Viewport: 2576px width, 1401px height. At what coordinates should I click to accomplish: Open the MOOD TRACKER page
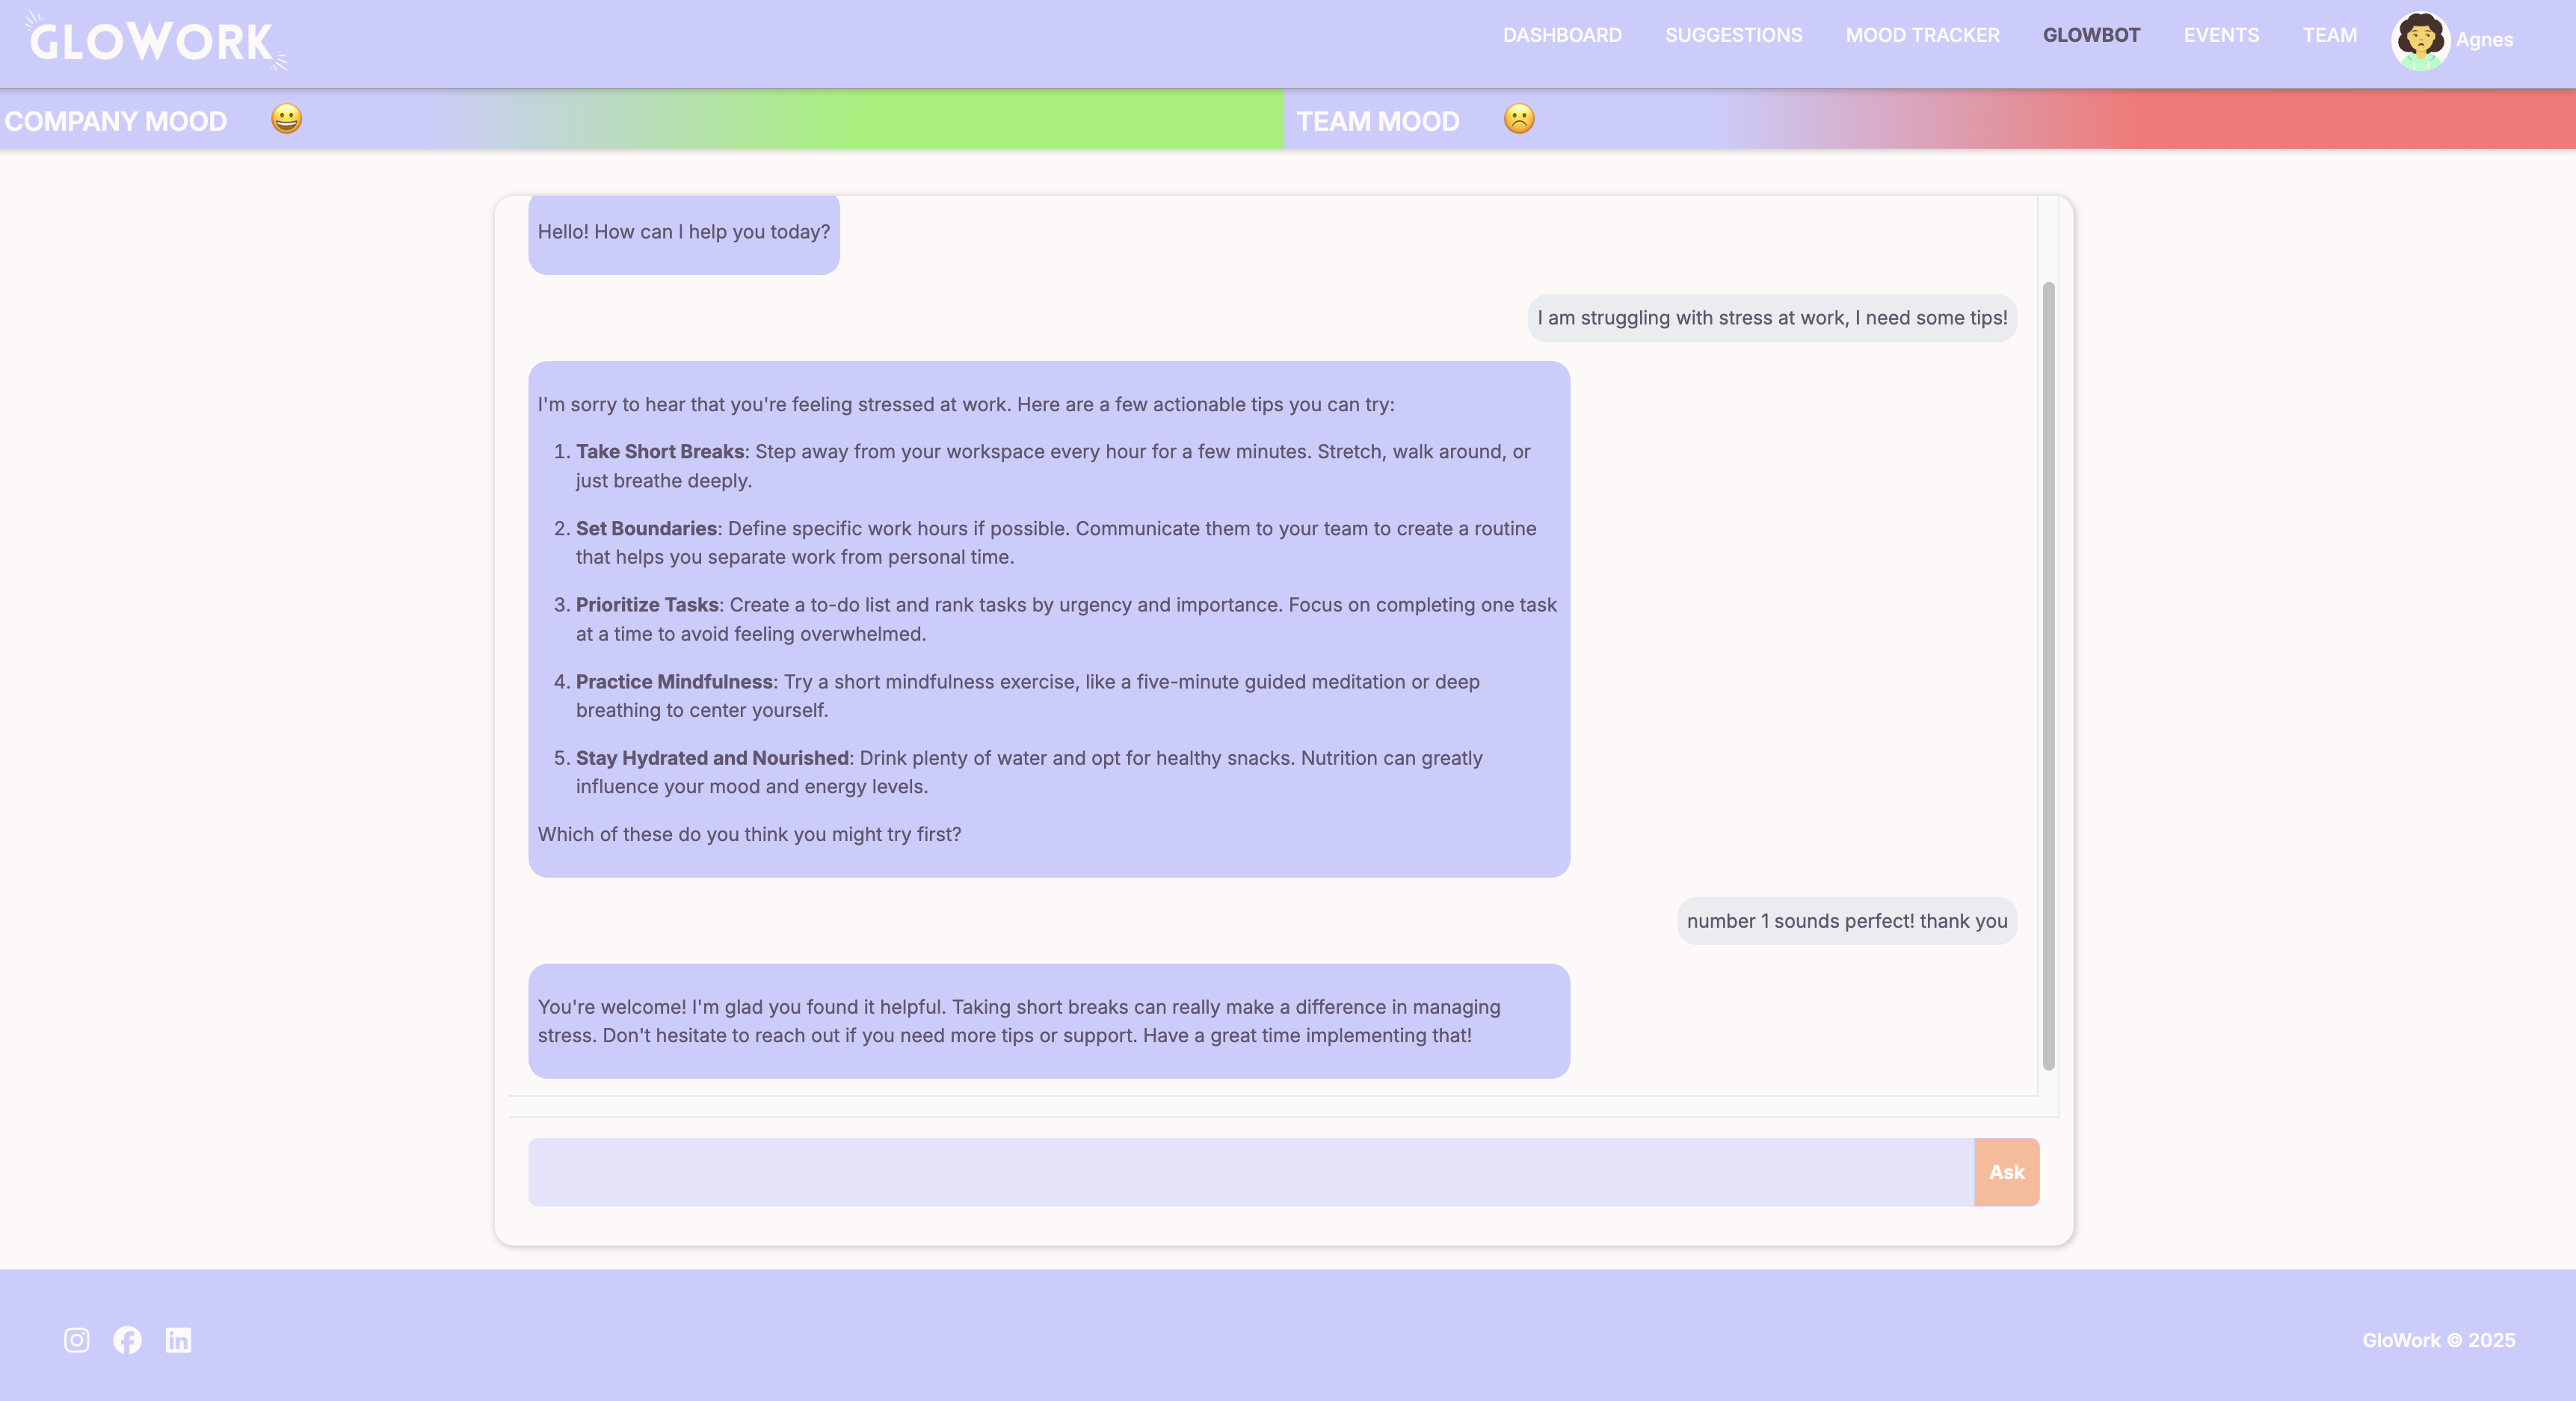1922,35
